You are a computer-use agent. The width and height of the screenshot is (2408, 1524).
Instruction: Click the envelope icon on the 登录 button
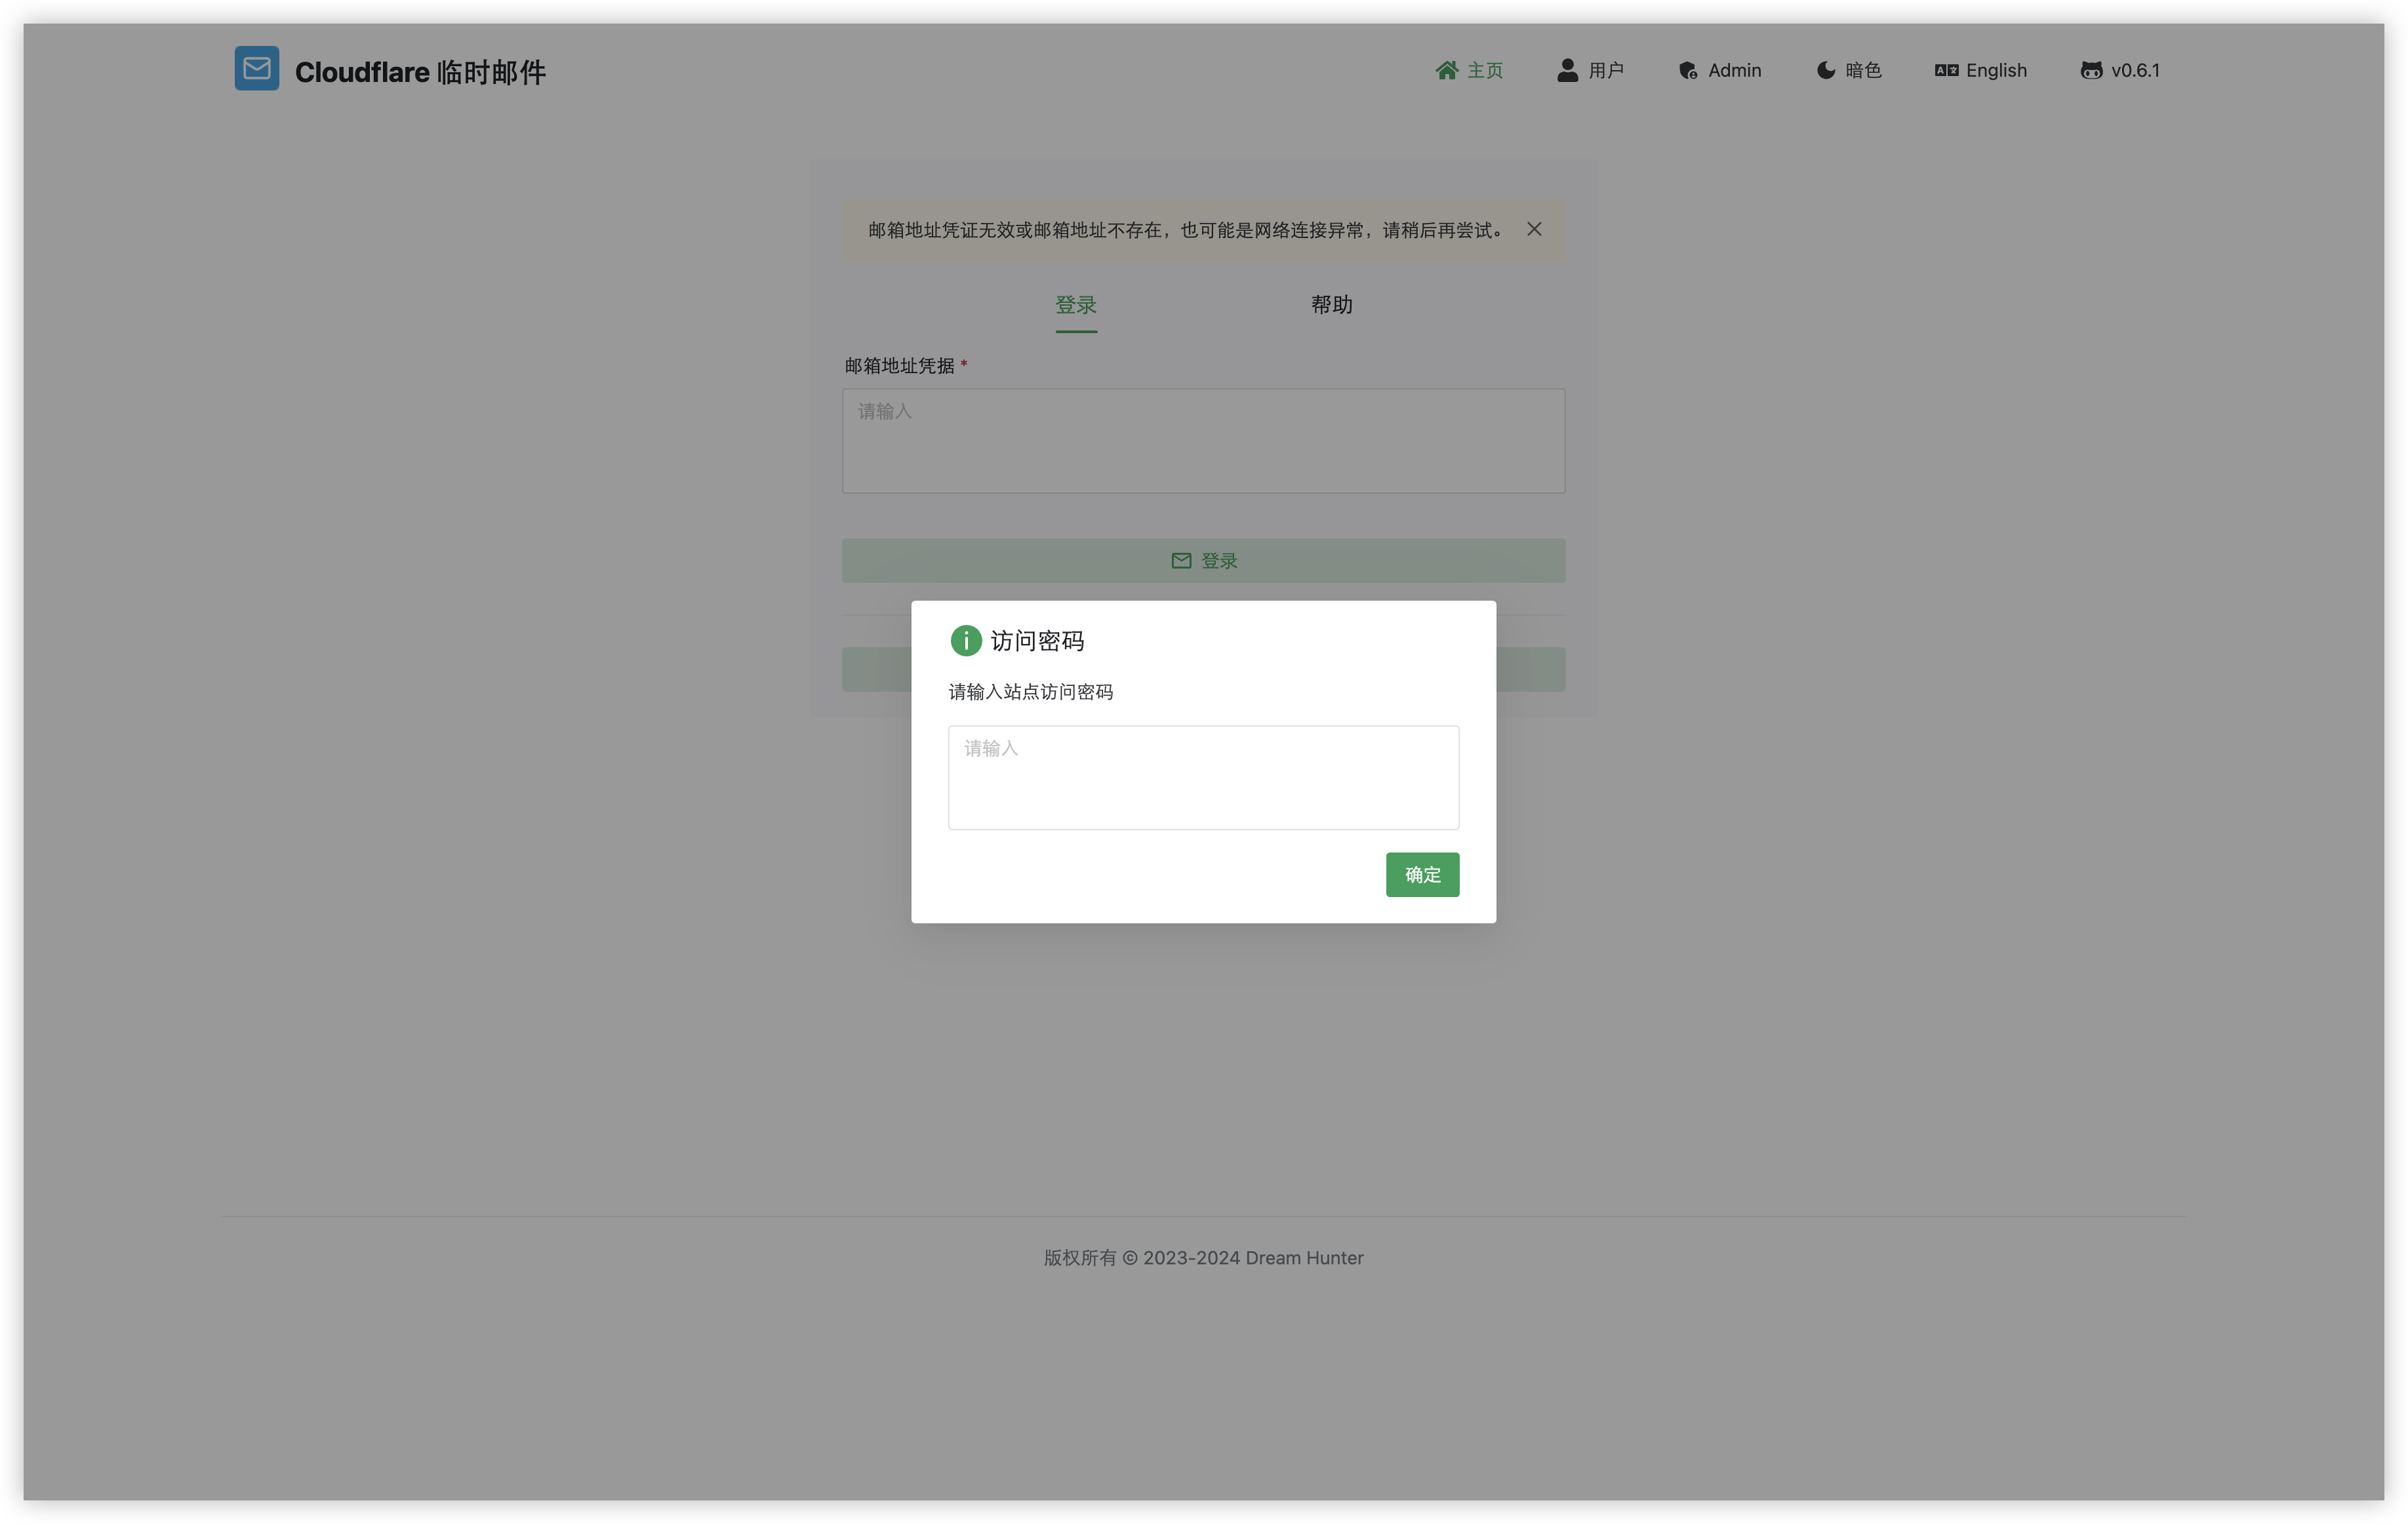(1181, 560)
